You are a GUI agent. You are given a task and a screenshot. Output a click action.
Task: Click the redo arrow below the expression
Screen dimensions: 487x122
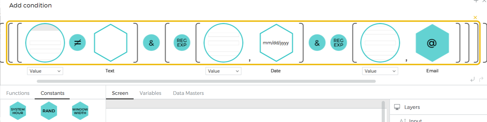[481, 79]
